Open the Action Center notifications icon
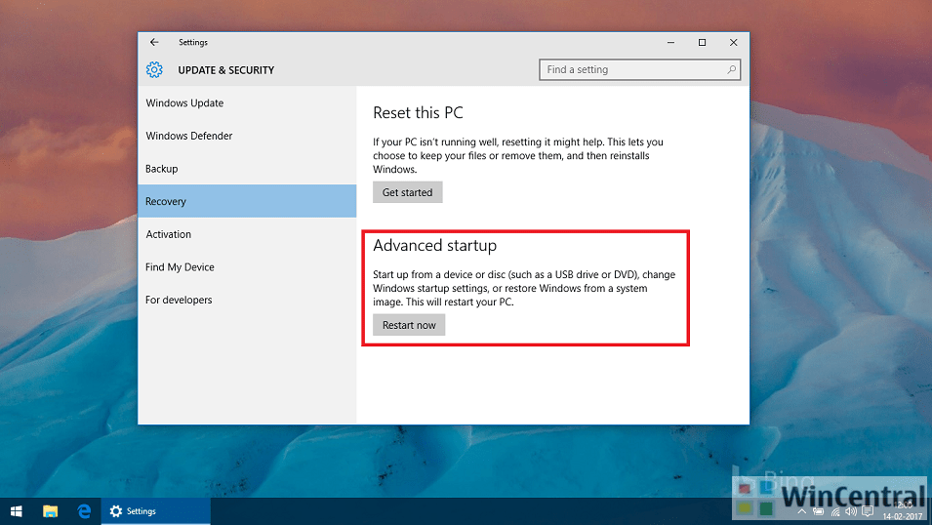Viewport: 932px width, 525px height. [868, 511]
